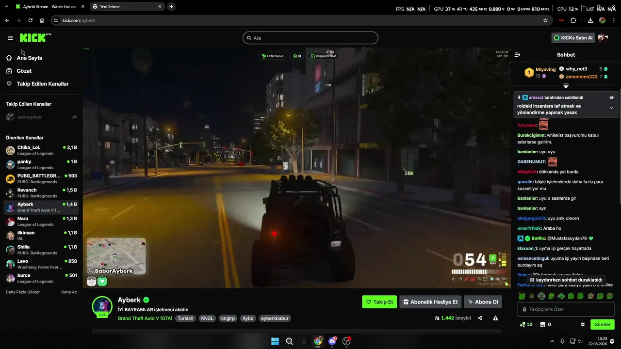Open panky recommended channel
Image resolution: width=621 pixels, height=349 pixels.
[41, 164]
